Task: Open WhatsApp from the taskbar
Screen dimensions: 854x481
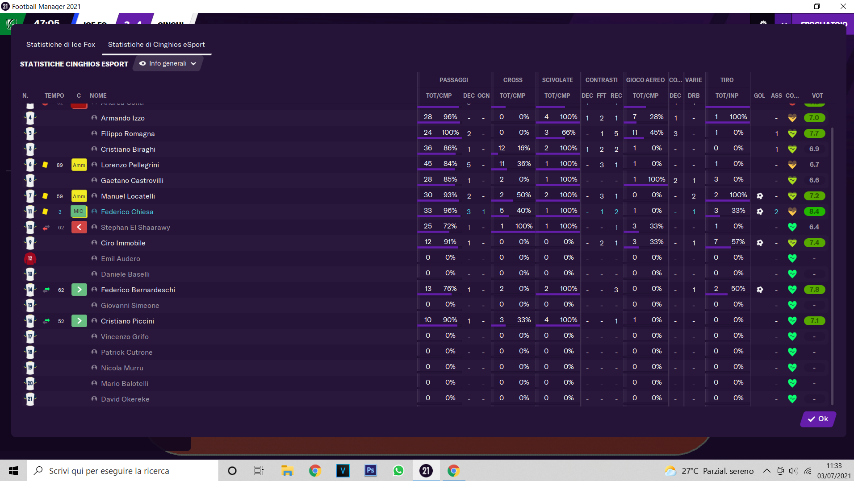Action: pyautogui.click(x=398, y=471)
